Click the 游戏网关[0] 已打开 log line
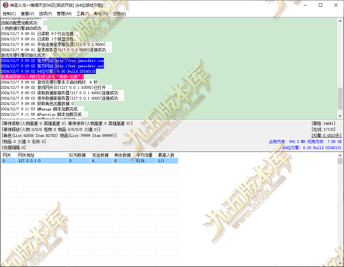The image size is (344, 267). [56, 87]
